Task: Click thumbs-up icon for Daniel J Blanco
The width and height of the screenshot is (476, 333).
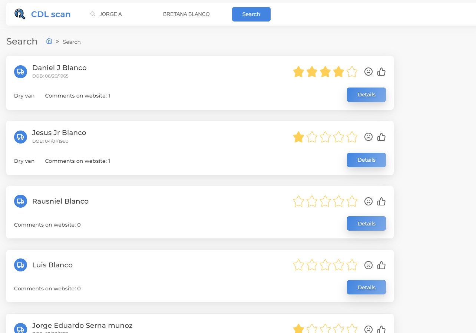Action: pos(381,72)
